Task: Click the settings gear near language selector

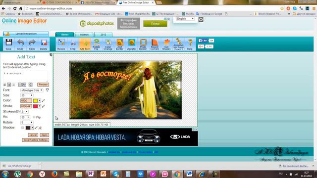Action: tap(201, 20)
